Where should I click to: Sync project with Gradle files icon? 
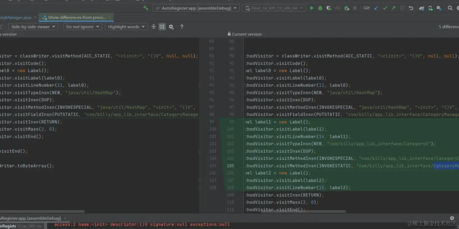422,8
